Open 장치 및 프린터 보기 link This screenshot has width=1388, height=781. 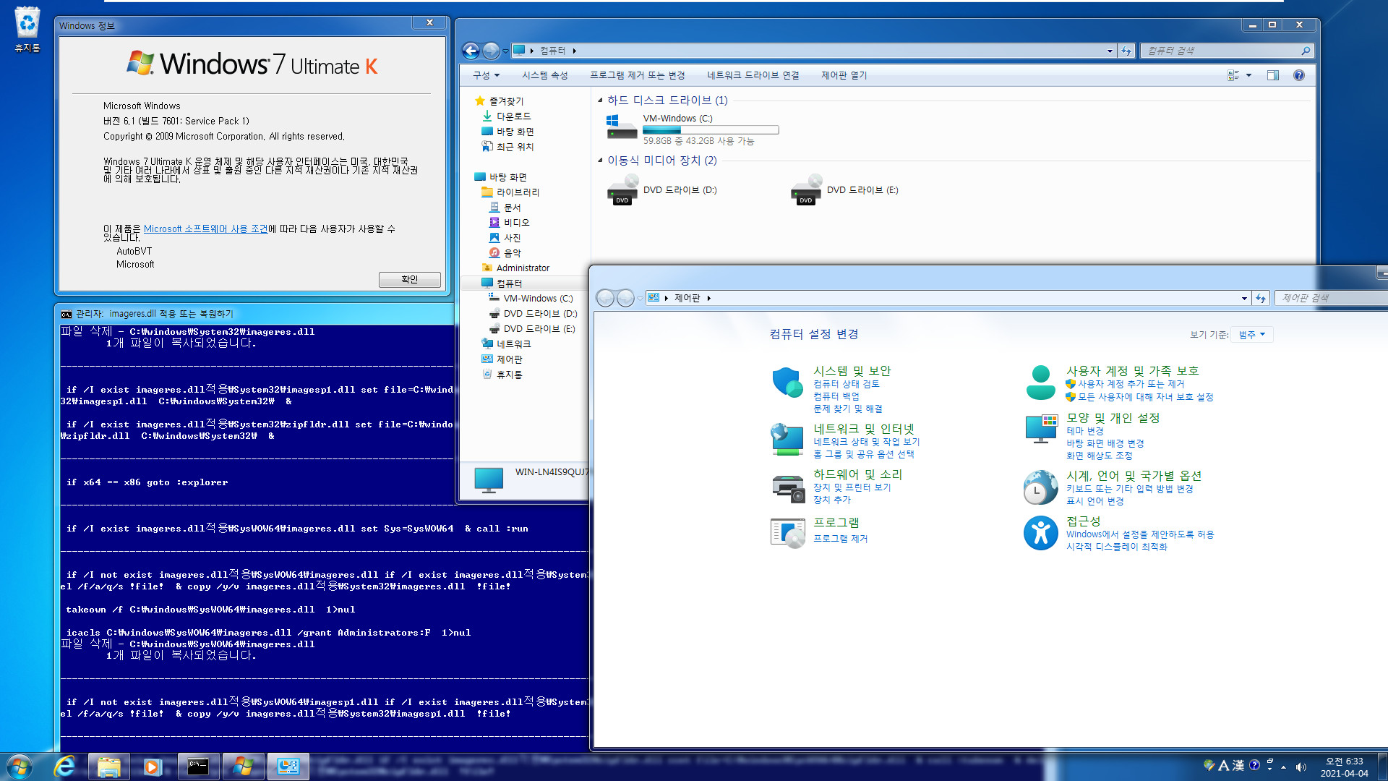[x=852, y=487]
